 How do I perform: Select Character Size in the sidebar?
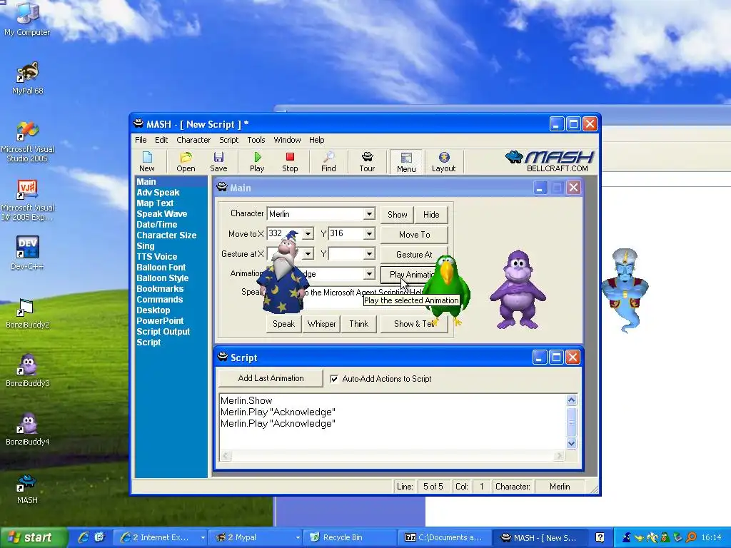[x=166, y=235]
